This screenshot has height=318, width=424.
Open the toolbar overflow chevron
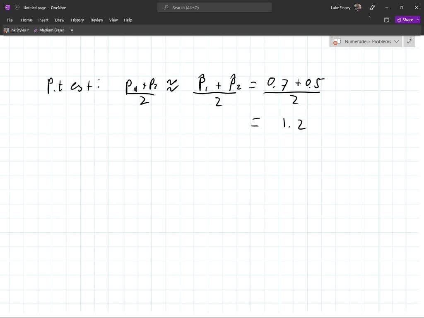[x=72, y=30]
